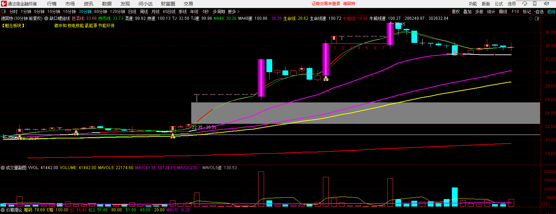Open the 画线 drawing tools

click(x=503, y=12)
